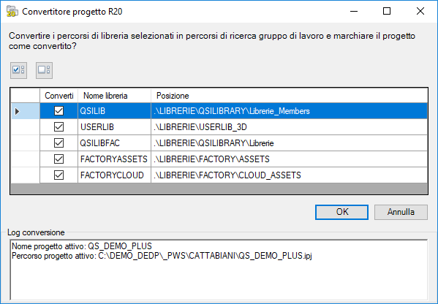The image size is (438, 304).
Task: Select the USERLIB library name cell
Action: click(x=115, y=127)
